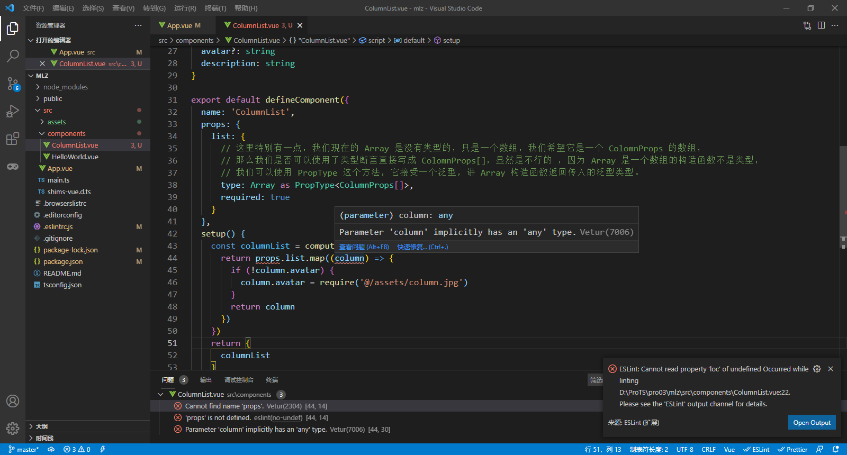
Task: Click 查看问题 (Alt+F8) link in hover
Action: [364, 247]
